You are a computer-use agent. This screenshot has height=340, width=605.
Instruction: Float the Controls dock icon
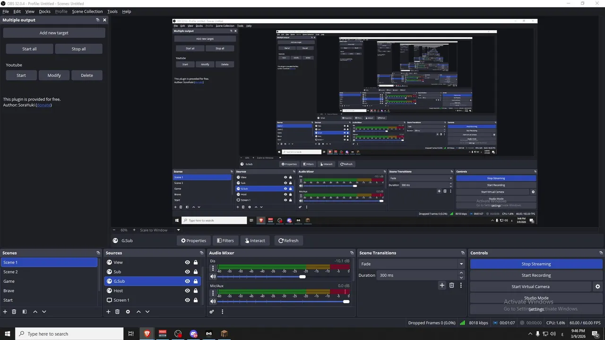pos(601,253)
